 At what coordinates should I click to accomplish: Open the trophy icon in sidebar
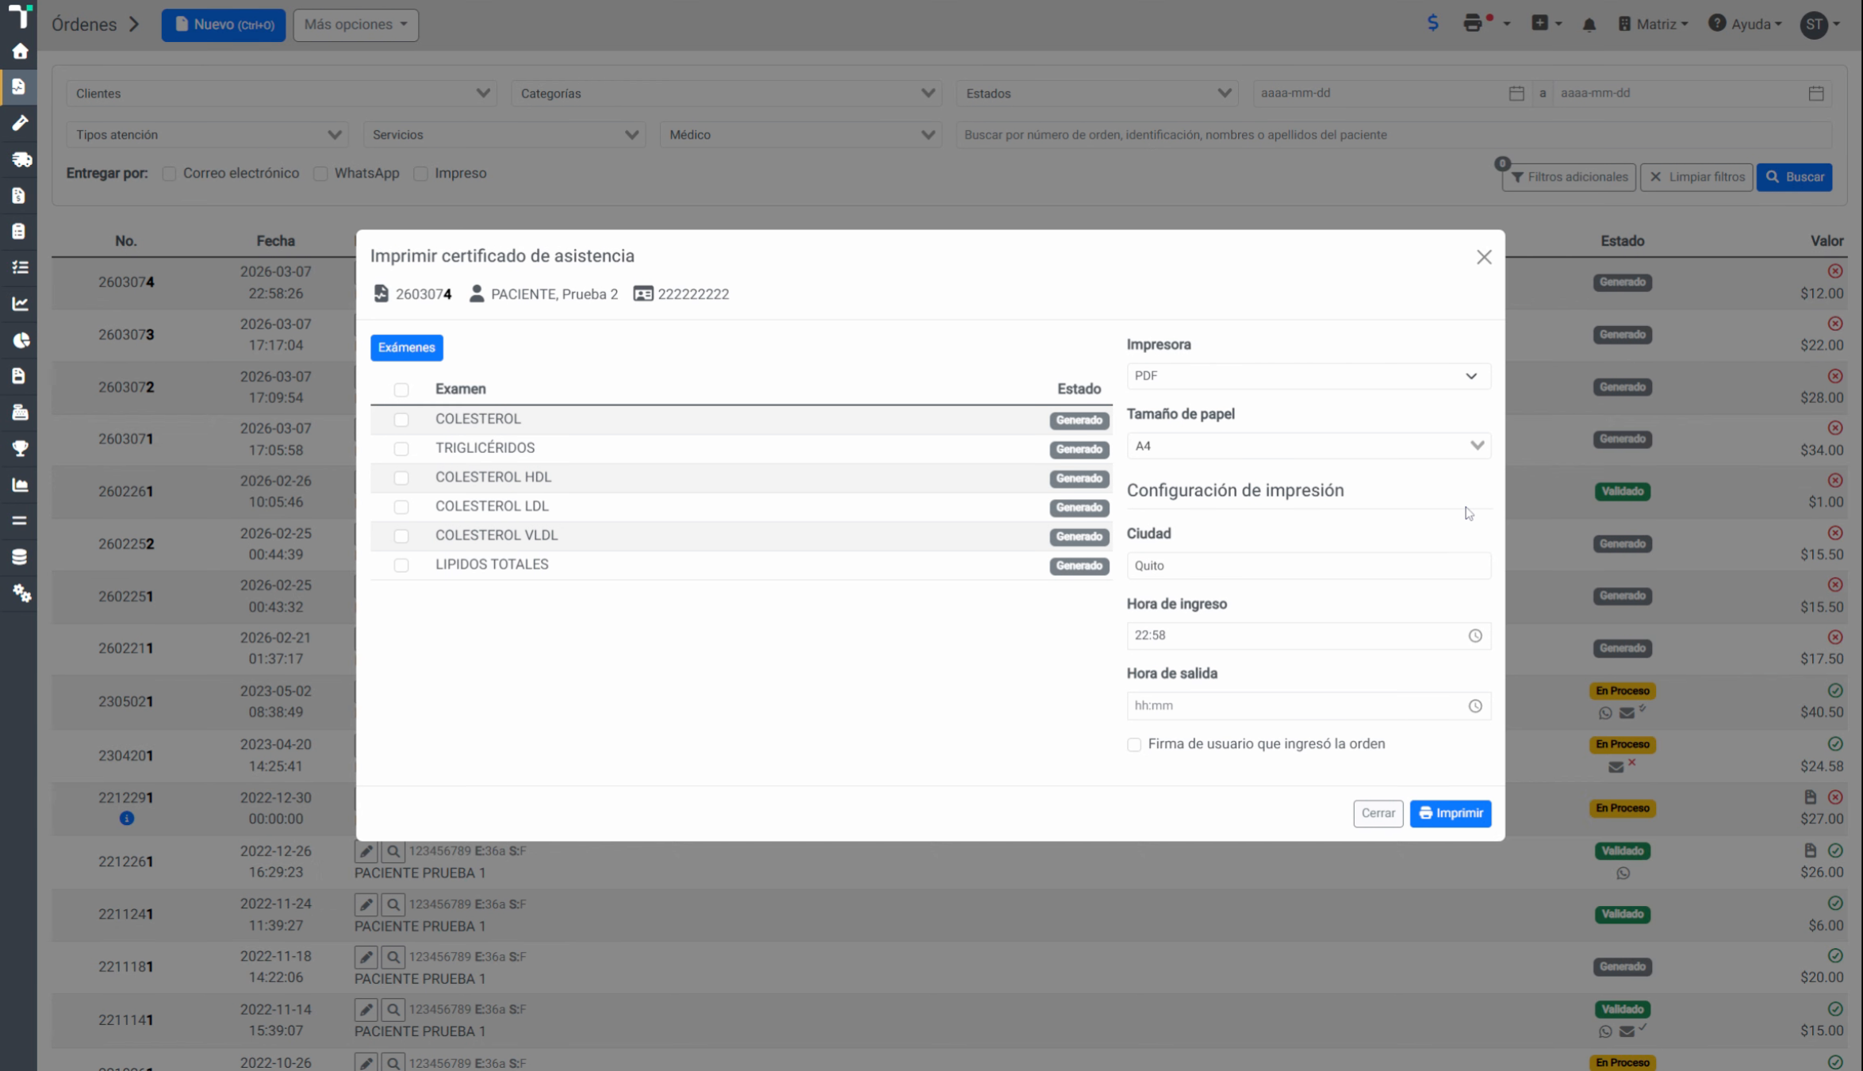(19, 448)
